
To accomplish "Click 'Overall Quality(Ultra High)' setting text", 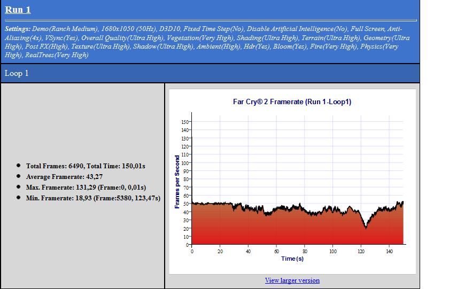I will pos(122,38).
